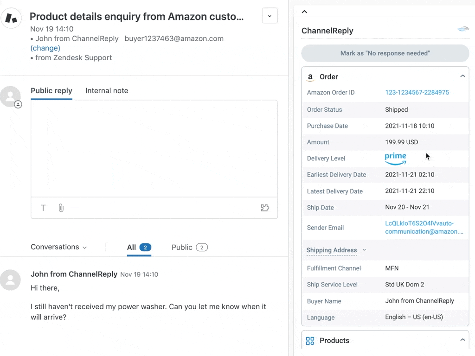Open the ticket options dropdown
The image size is (475, 356).
(x=270, y=16)
